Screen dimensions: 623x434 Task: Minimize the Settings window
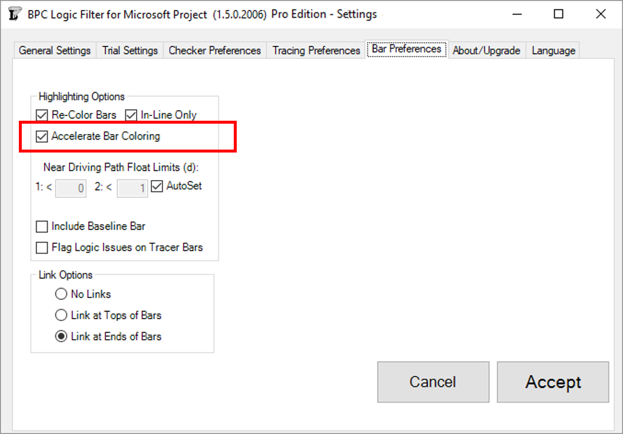point(517,14)
